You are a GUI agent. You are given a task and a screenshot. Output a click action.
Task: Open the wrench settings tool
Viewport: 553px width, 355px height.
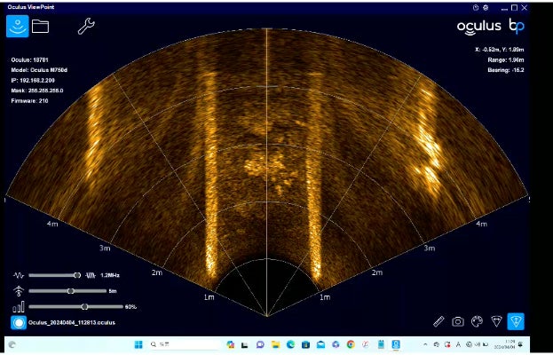(86, 27)
